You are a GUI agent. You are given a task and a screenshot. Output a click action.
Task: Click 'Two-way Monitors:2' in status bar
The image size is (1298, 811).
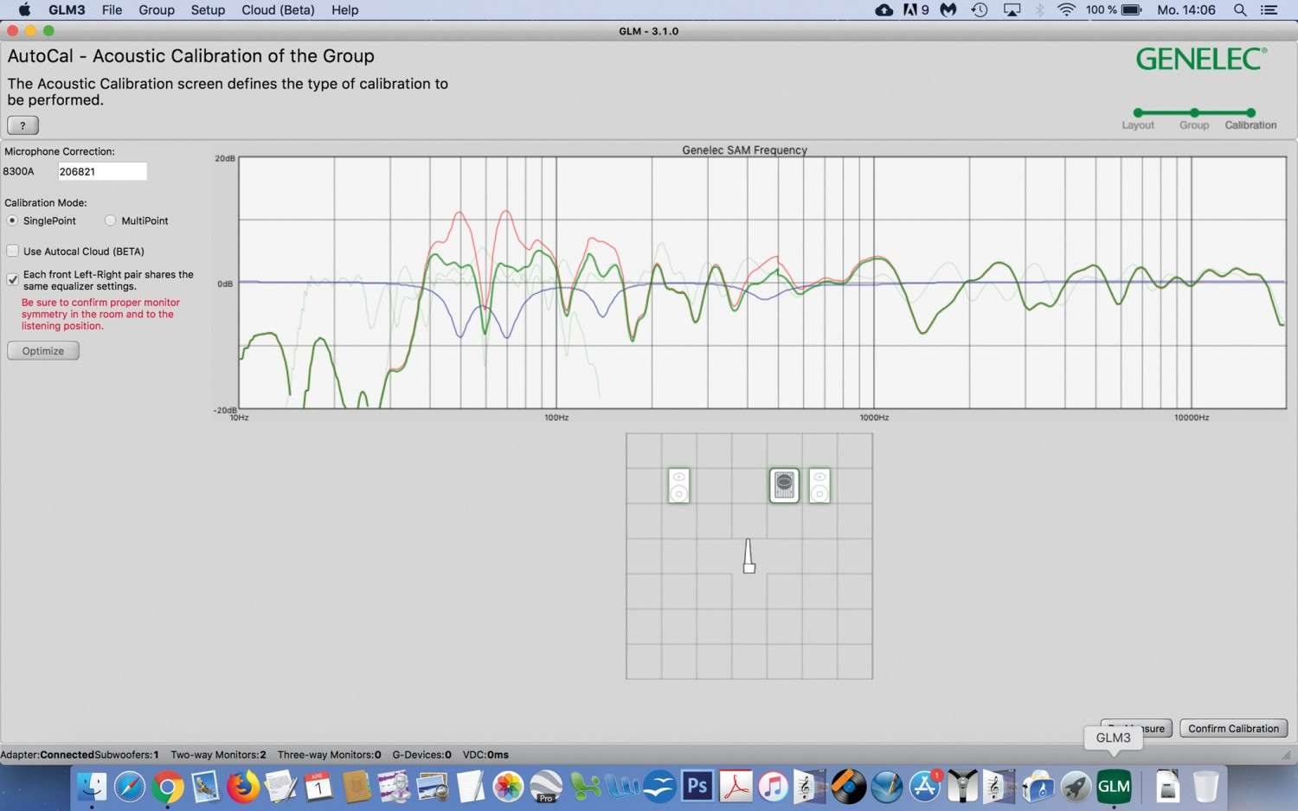coord(218,755)
